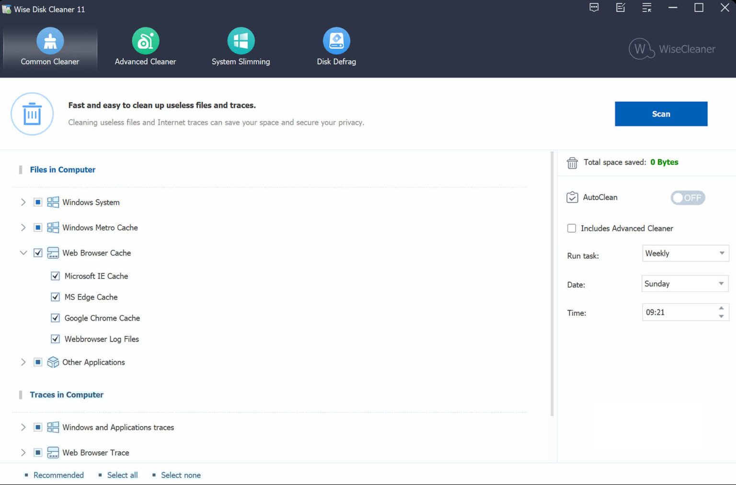This screenshot has height=485, width=736.
Task: Click the WiseCleaner logo
Action: tap(672, 48)
